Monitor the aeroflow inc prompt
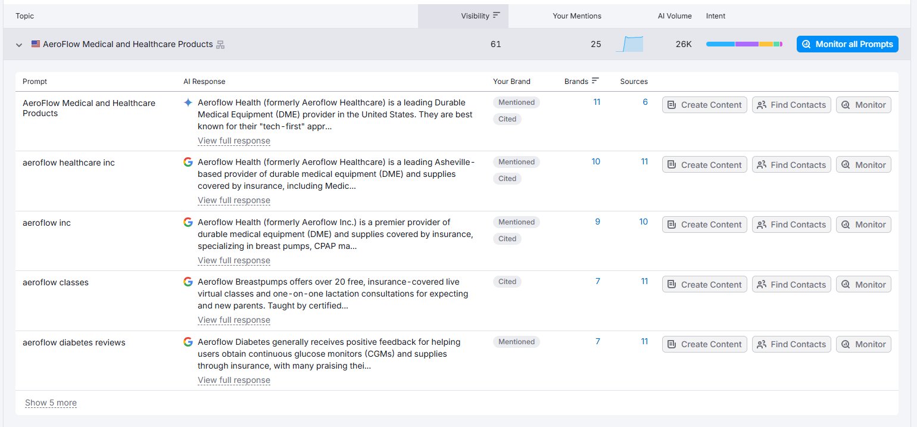Screen dimensions: 917x427 [x=863, y=225]
